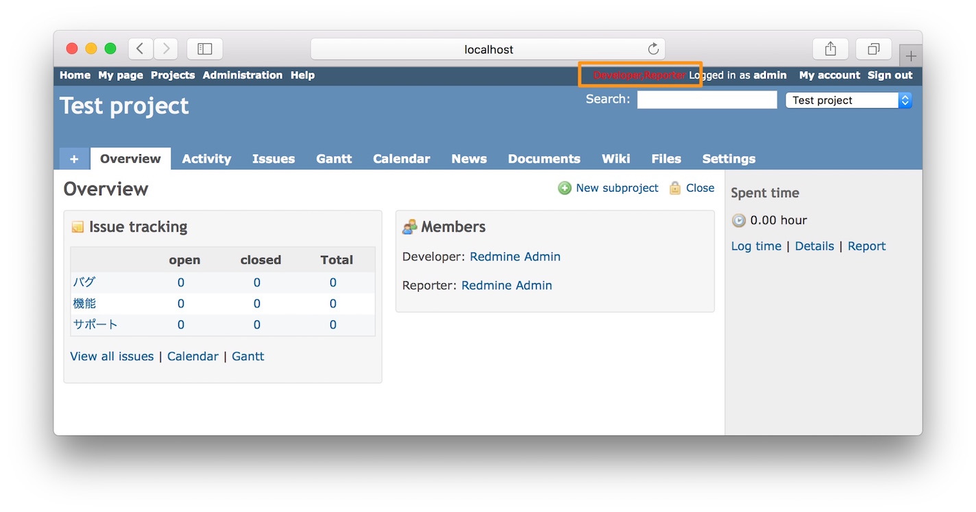This screenshot has width=976, height=512.
Task: Show all tabs overview button
Action: pos(874,49)
